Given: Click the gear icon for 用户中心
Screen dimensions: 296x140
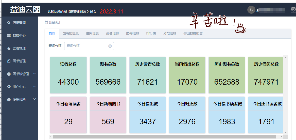Looking at the screenshot, I should click(x=9, y=87).
